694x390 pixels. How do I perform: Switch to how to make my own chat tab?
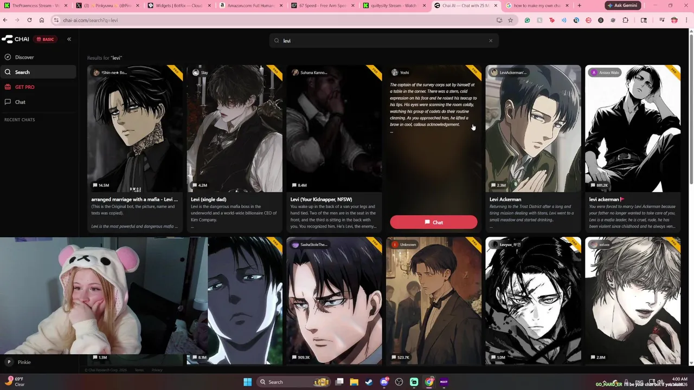coord(536,5)
